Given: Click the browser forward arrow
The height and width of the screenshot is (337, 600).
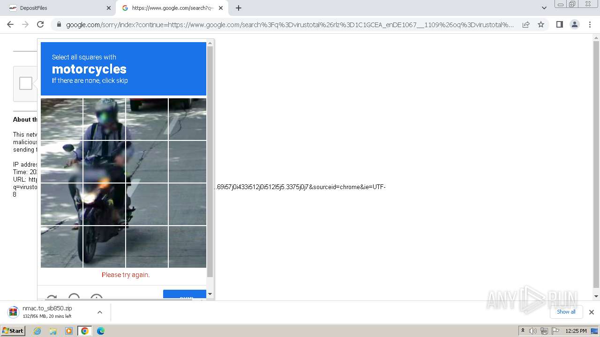Looking at the screenshot, I should (x=25, y=24).
